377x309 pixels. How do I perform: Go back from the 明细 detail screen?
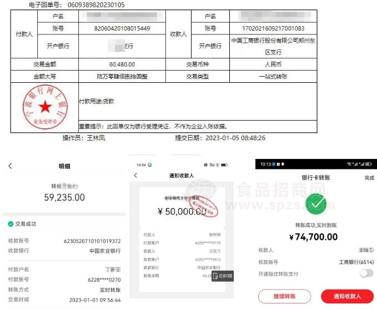pos(10,166)
